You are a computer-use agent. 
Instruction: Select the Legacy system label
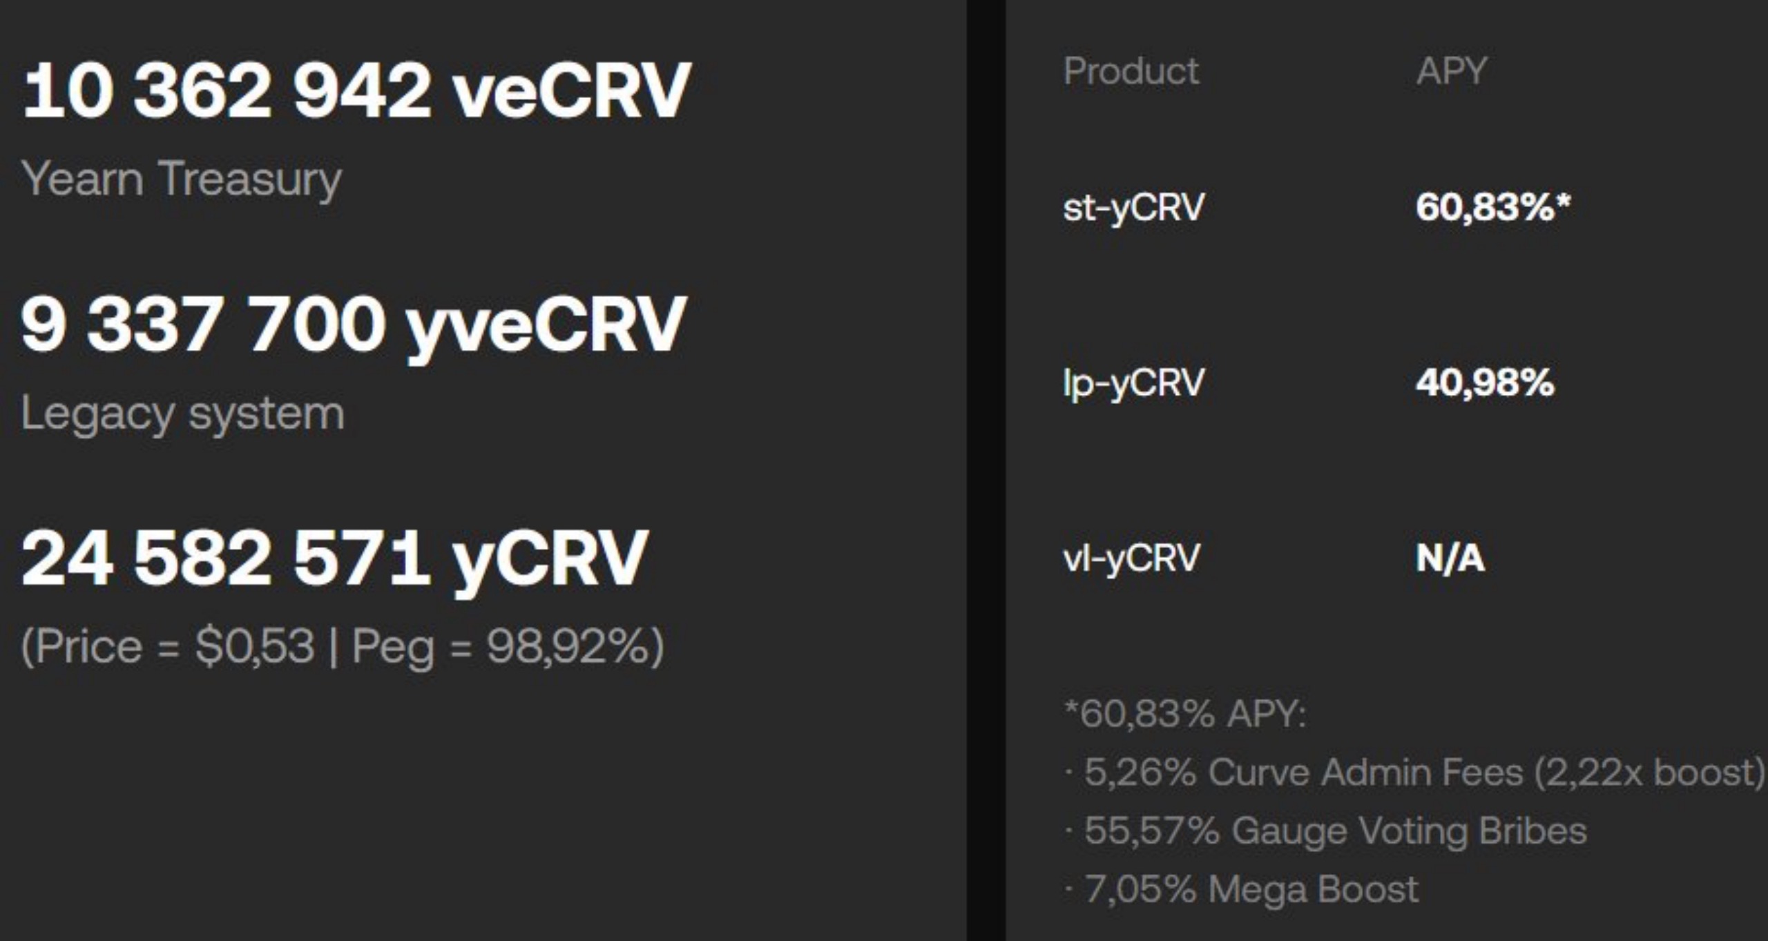tap(183, 415)
